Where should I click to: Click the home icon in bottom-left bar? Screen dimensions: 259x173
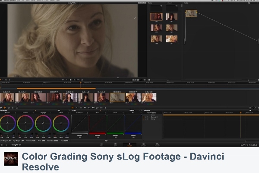pyautogui.click(x=2, y=145)
